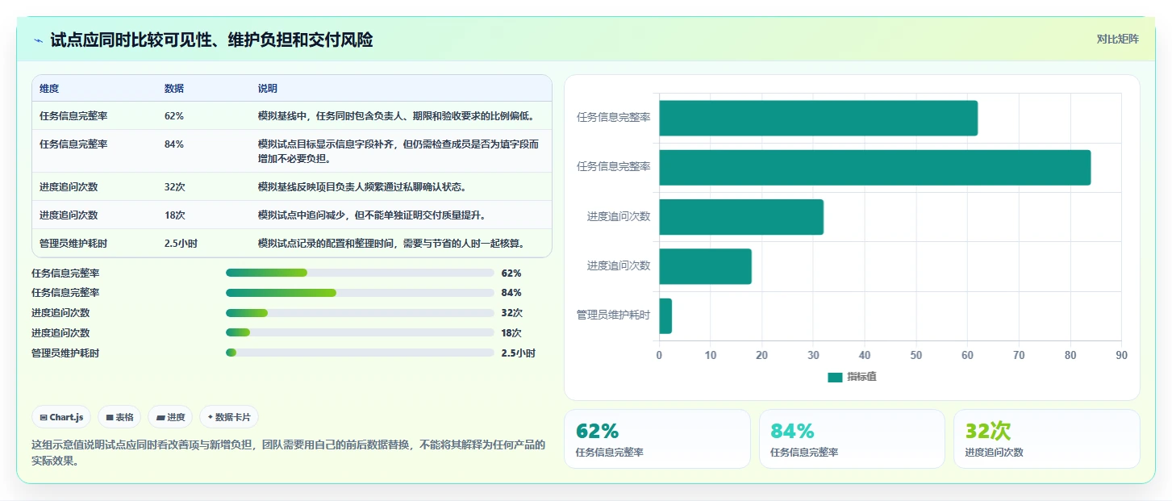Image resolution: width=1172 pixels, height=501 pixels.
Task: Click the 管理员维护耗时 label in the progress list
Action: [65, 353]
